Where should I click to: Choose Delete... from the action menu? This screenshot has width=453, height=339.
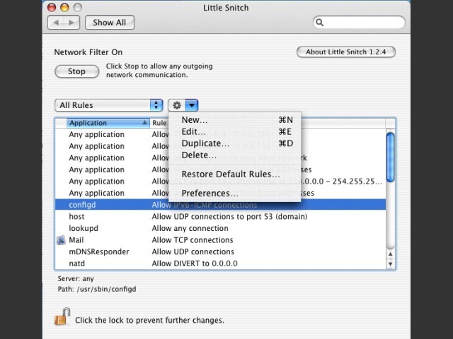click(234, 155)
